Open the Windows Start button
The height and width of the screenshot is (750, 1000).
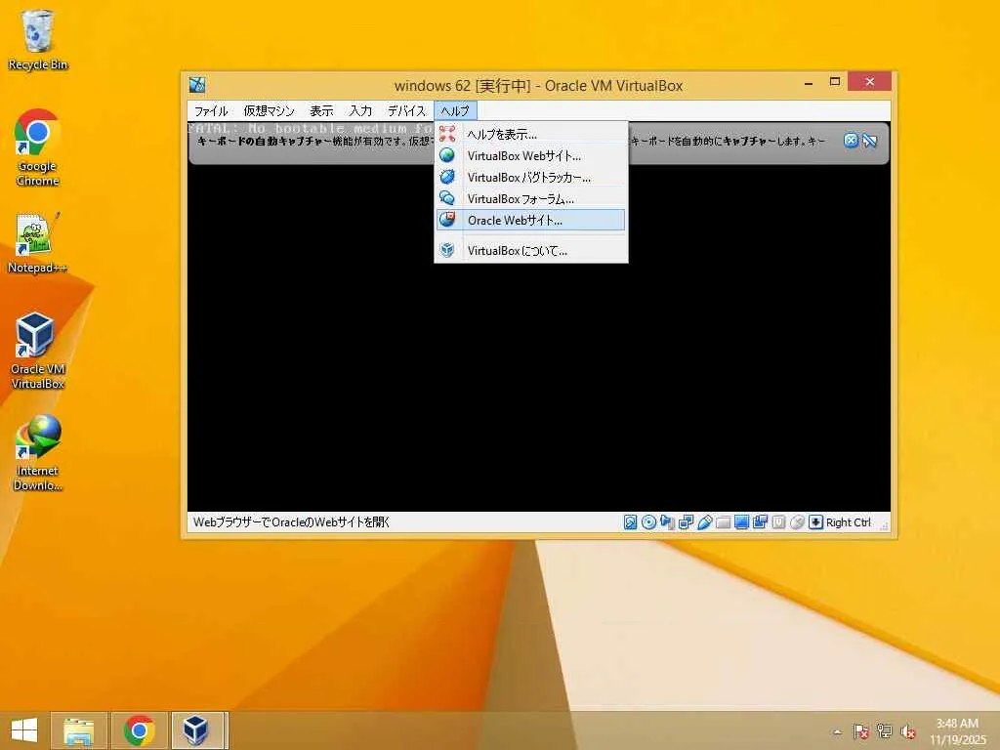(x=24, y=730)
